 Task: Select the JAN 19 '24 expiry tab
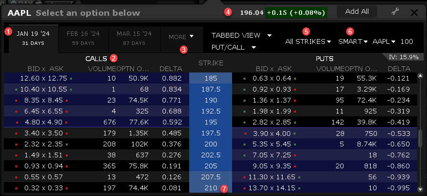(33, 38)
